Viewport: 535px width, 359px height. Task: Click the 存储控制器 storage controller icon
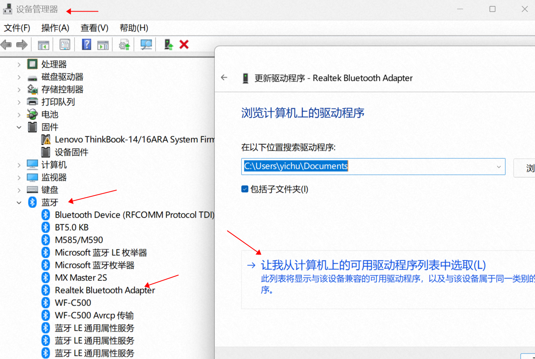click(x=32, y=89)
